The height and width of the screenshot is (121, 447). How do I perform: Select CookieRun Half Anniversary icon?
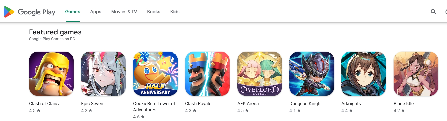(156, 74)
